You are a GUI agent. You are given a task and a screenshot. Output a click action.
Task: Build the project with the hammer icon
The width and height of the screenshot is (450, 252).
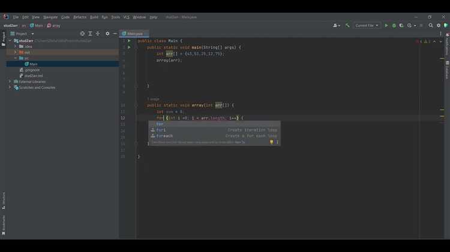[347, 26]
